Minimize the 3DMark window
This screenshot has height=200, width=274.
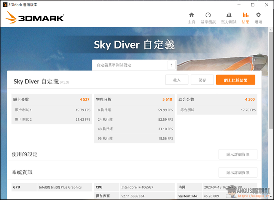[x=239, y=5]
